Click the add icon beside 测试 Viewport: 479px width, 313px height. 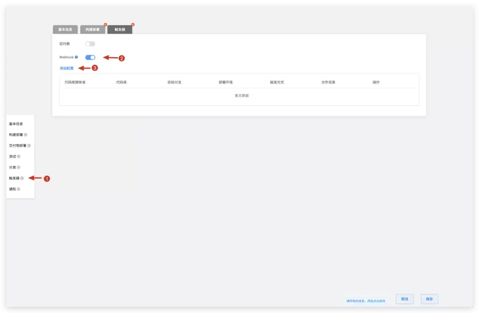click(x=18, y=156)
